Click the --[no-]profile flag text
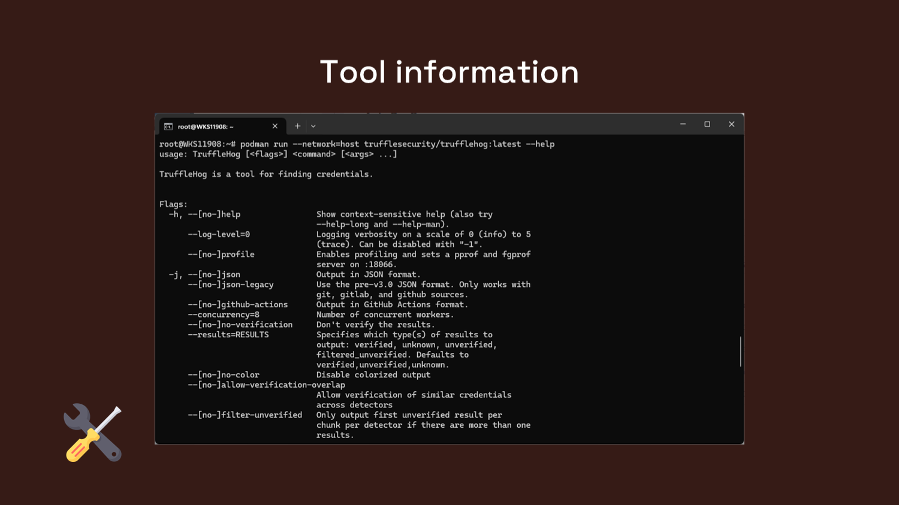The width and height of the screenshot is (899, 505). point(221,254)
